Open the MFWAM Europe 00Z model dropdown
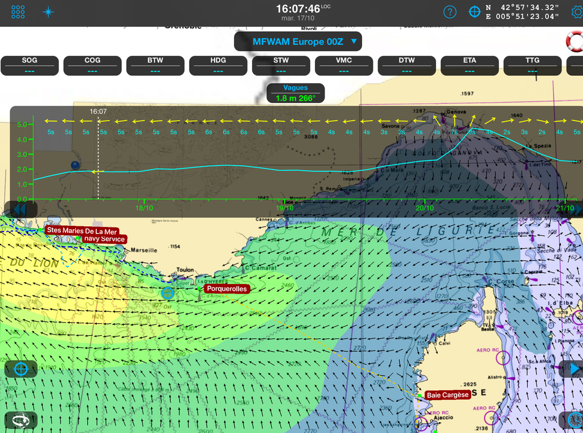This screenshot has width=583, height=433. pyautogui.click(x=298, y=42)
